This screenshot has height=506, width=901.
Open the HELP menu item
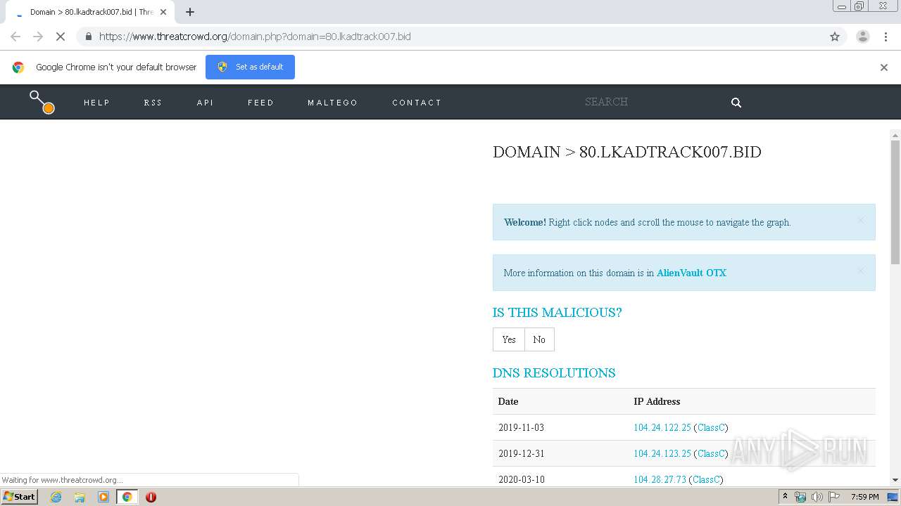pos(97,103)
